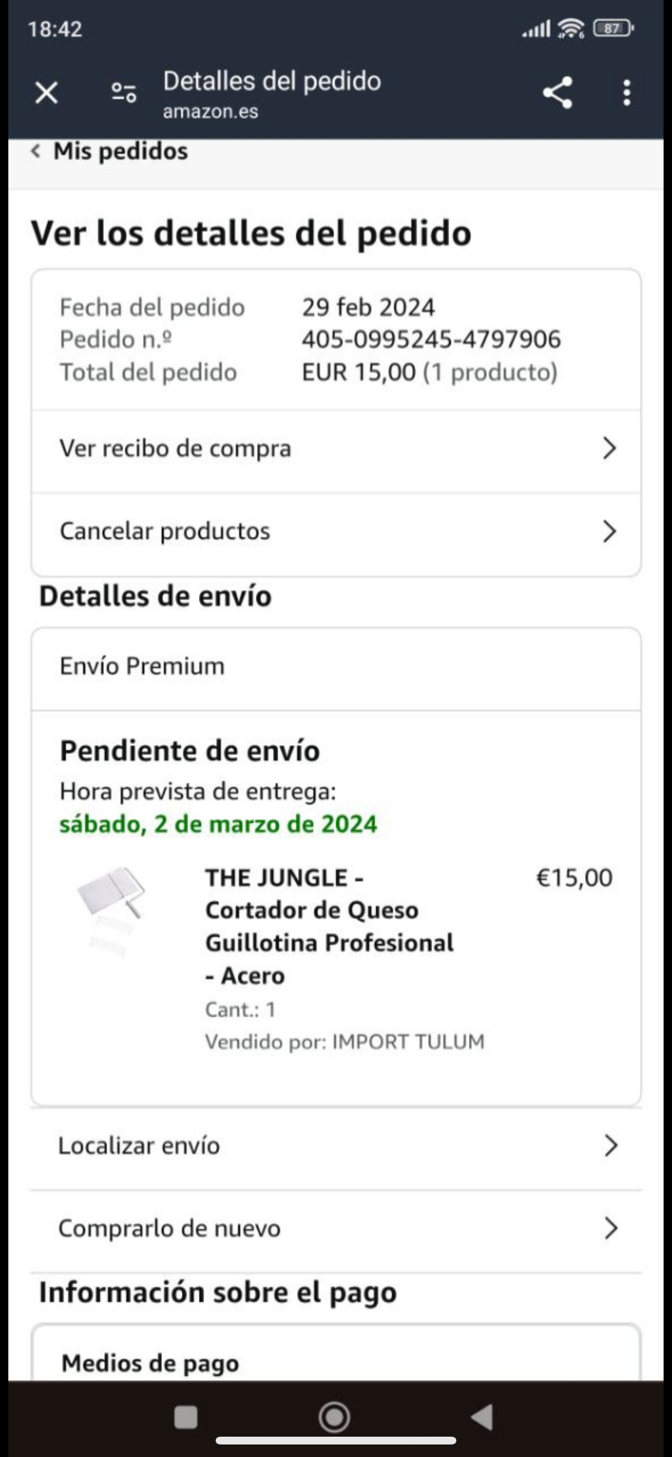Image resolution: width=672 pixels, height=1457 pixels.
Task: Tap chevron on Comprarlo de nuevo row
Action: [x=610, y=1228]
